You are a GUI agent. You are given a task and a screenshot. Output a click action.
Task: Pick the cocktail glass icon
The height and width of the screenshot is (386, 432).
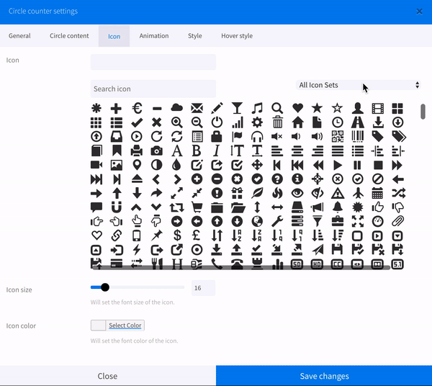coord(237,108)
